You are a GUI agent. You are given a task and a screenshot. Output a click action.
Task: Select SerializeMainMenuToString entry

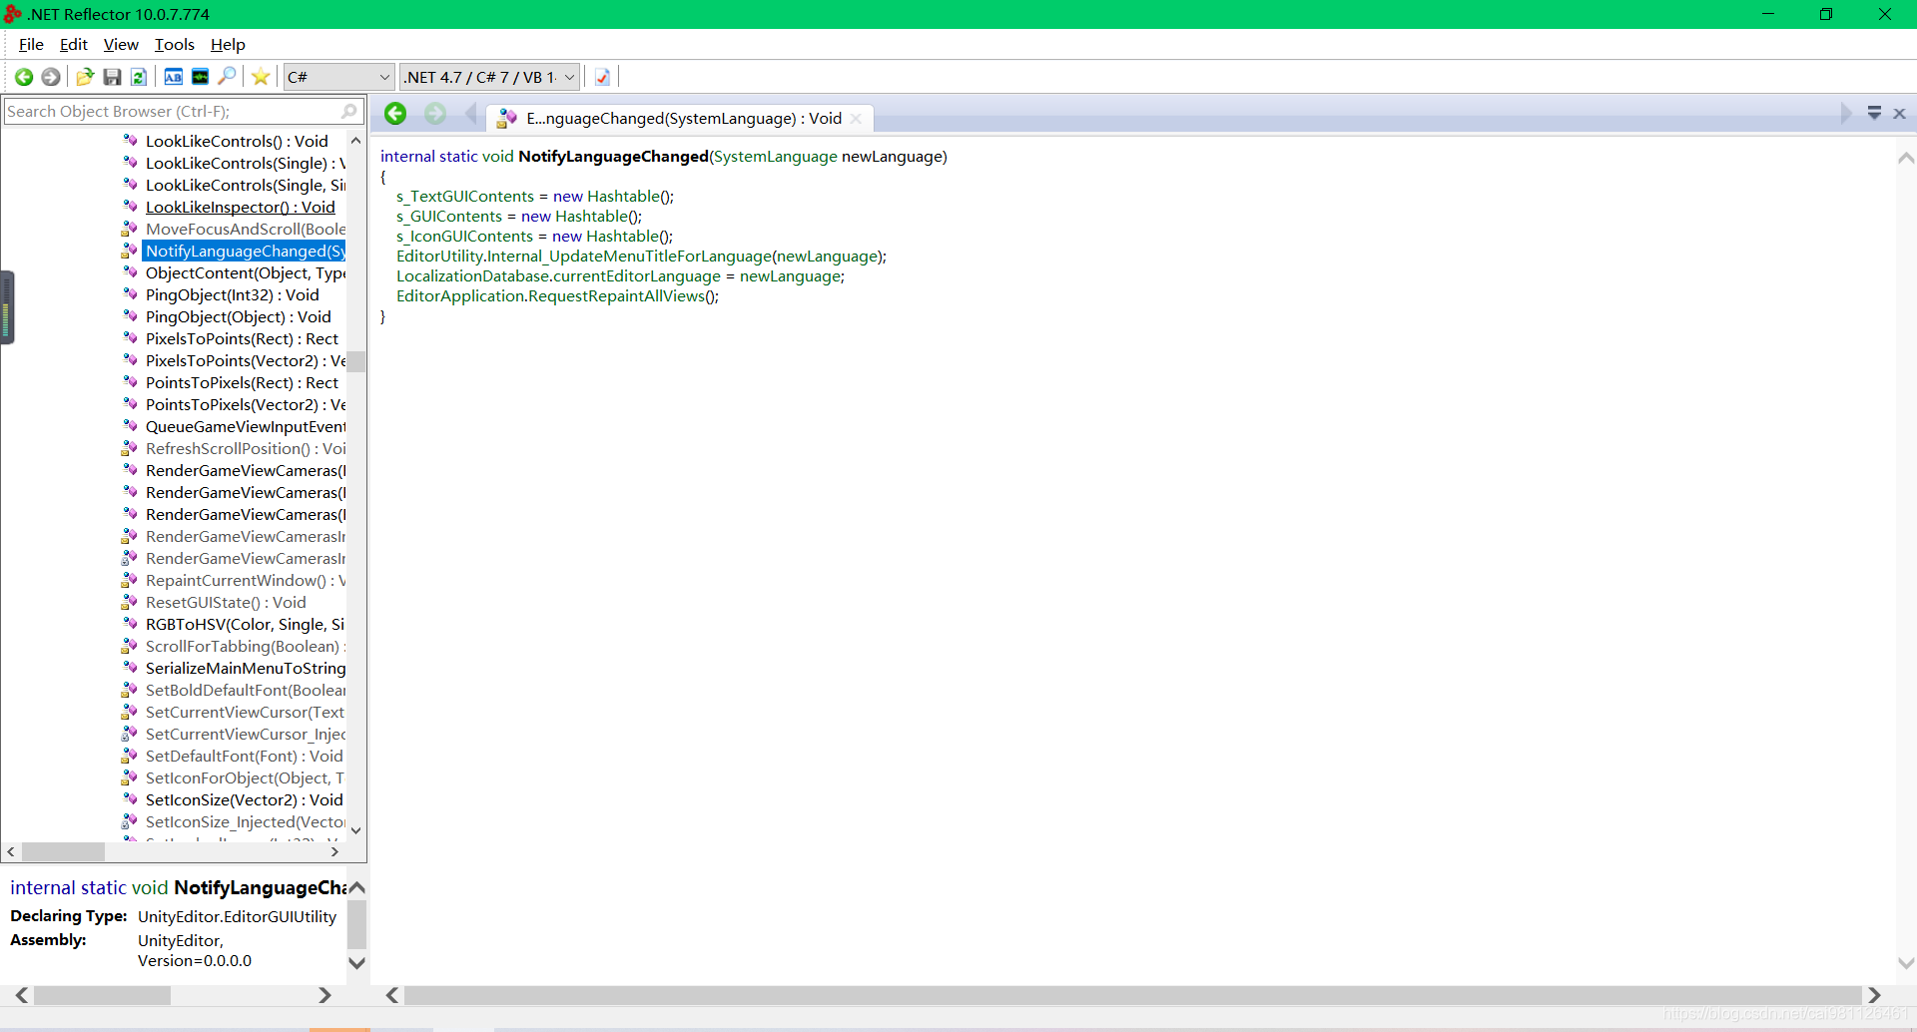246,668
